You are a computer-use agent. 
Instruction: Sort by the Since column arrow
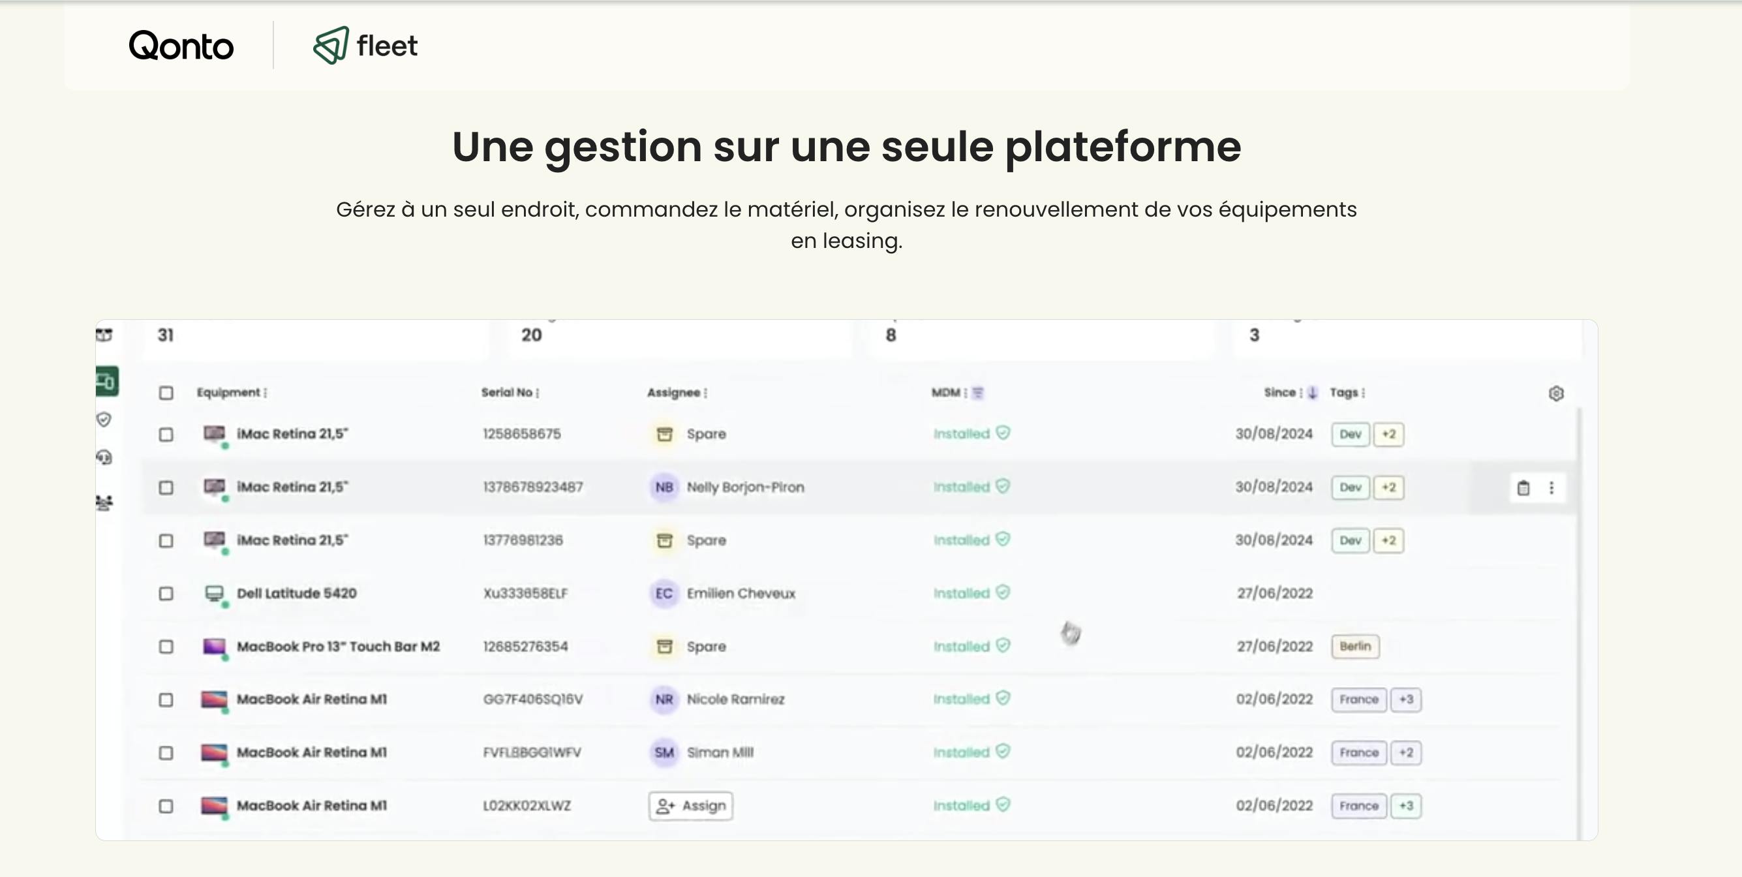click(1312, 392)
